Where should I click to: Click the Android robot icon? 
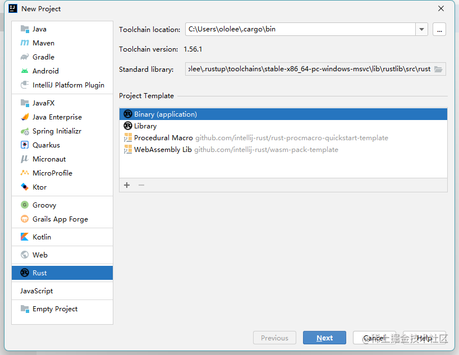click(x=25, y=71)
